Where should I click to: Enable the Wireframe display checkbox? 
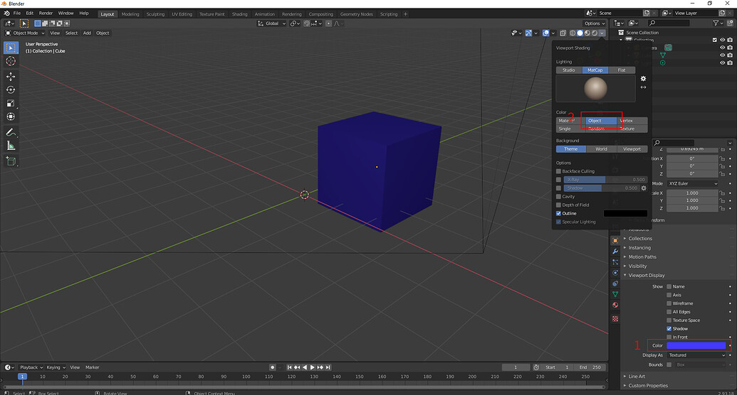(x=669, y=303)
